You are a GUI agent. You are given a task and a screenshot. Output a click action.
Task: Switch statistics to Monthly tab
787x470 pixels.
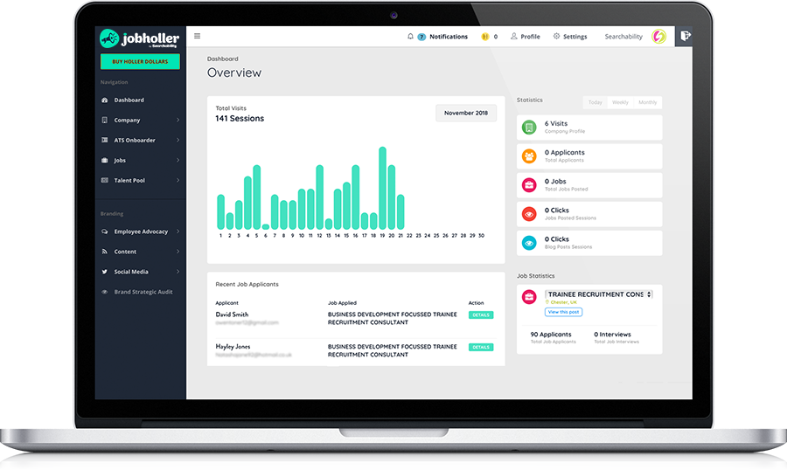[647, 102]
